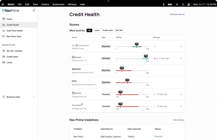This screenshot has height=140, width=217.
Task: Click the Credit cards sidebar icon
Action: [4, 56]
